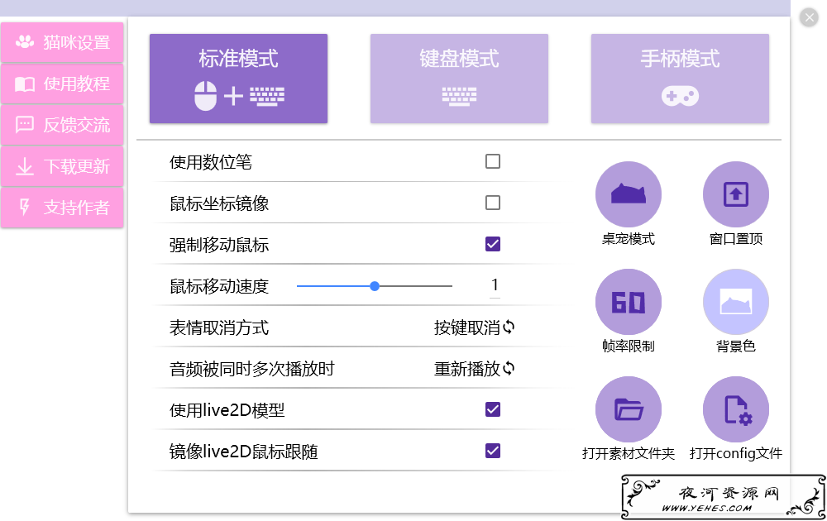Click the book icon beside 使用教程
This screenshot has height=521, width=827.
(25, 84)
